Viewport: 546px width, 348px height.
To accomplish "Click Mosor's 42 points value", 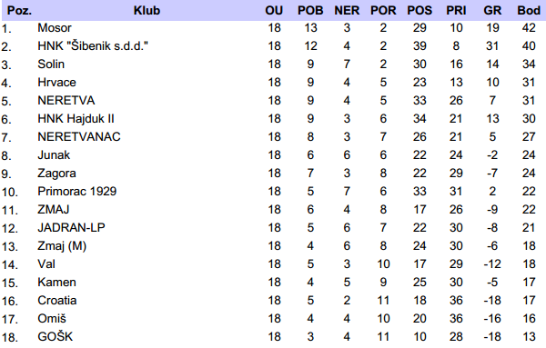I will point(529,28).
